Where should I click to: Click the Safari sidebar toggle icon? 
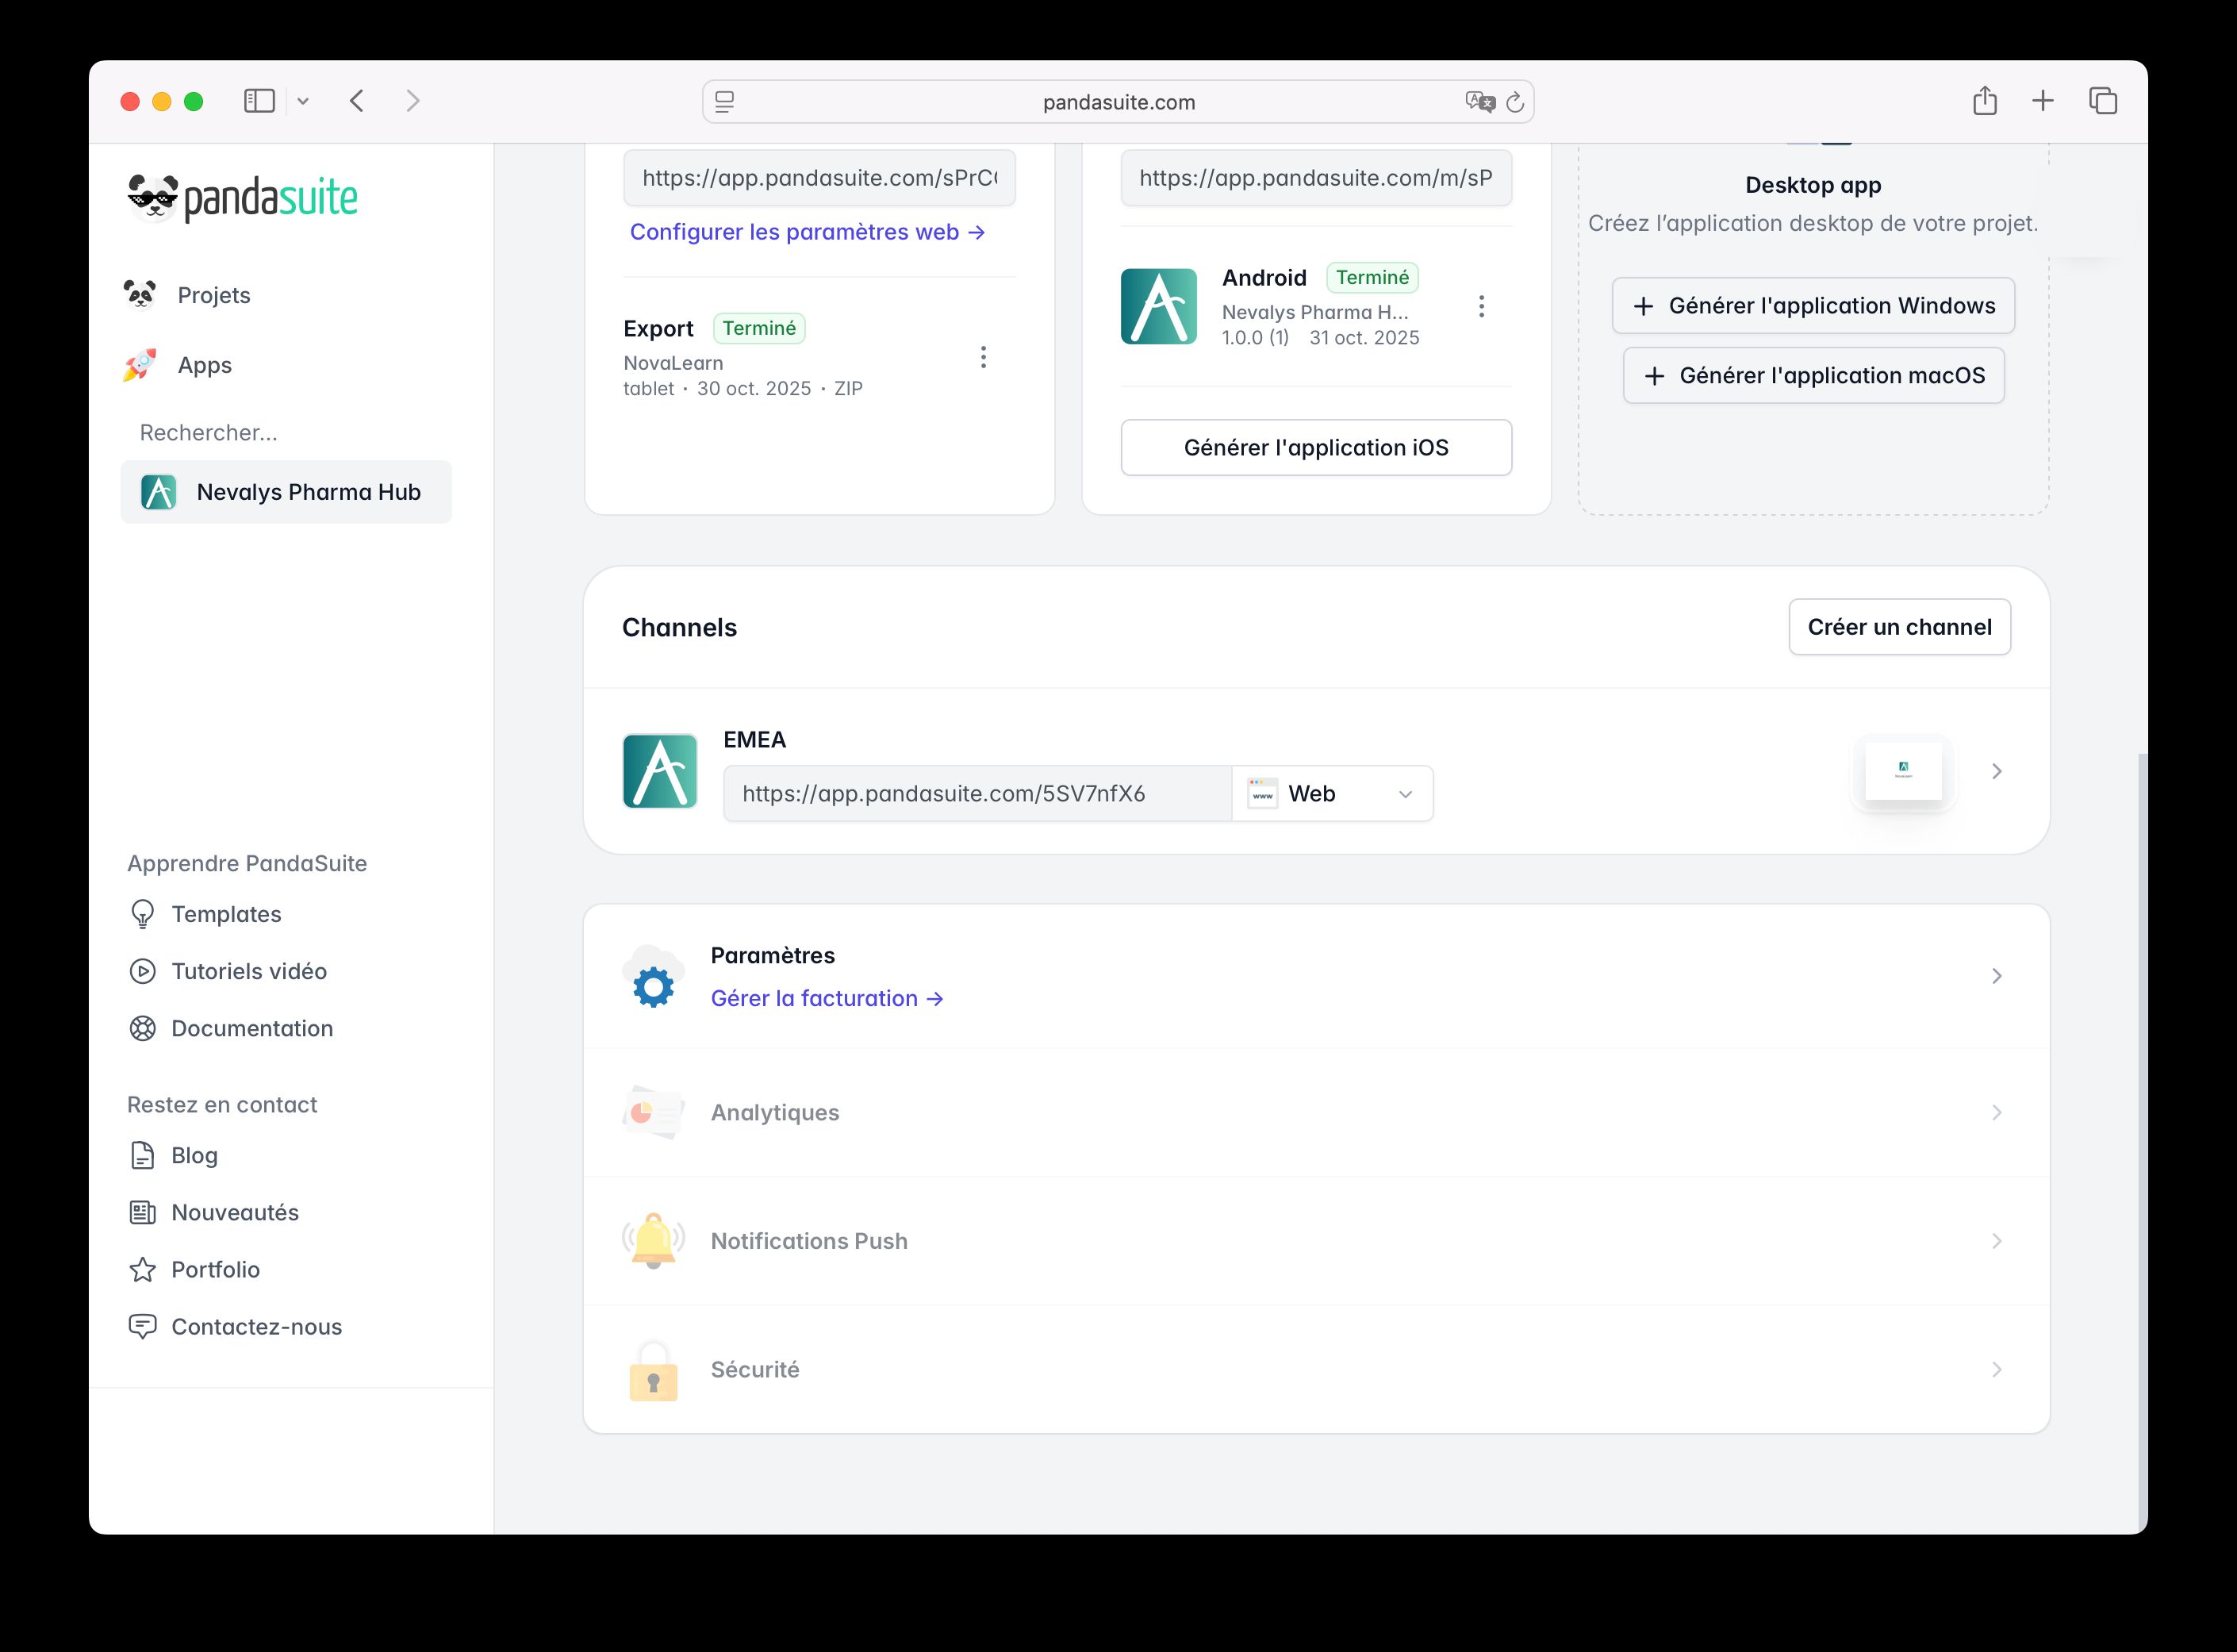click(x=259, y=101)
